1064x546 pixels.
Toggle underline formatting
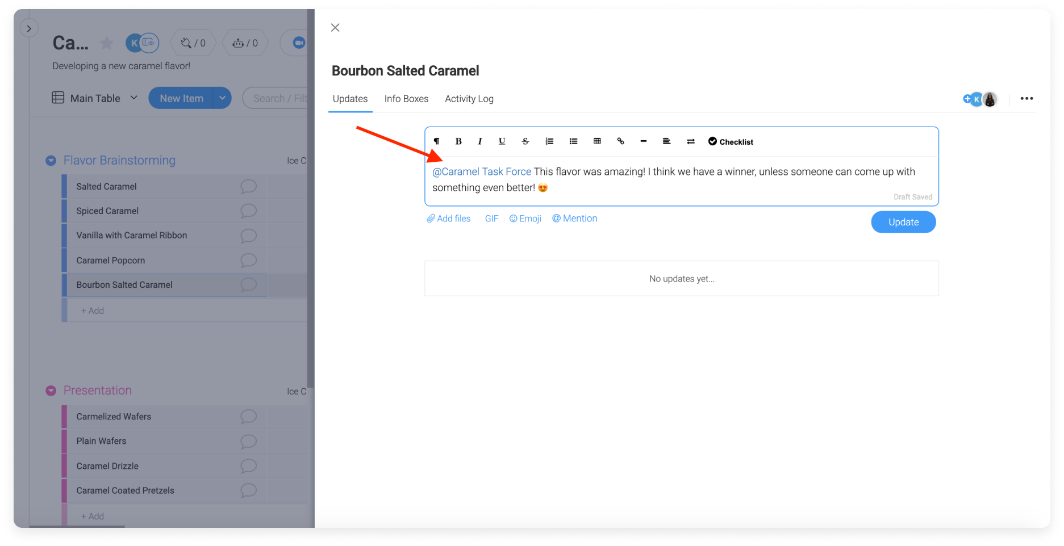(502, 141)
